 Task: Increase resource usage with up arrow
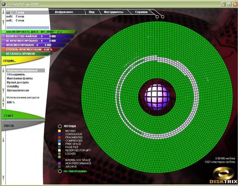pos(3,99)
